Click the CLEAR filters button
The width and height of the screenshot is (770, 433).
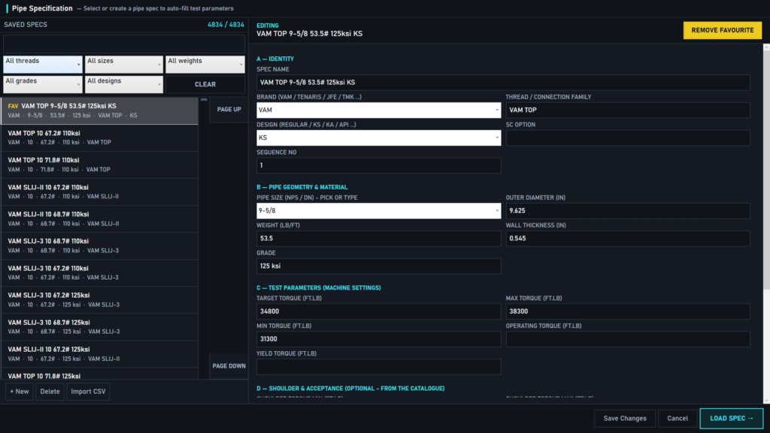tap(205, 84)
